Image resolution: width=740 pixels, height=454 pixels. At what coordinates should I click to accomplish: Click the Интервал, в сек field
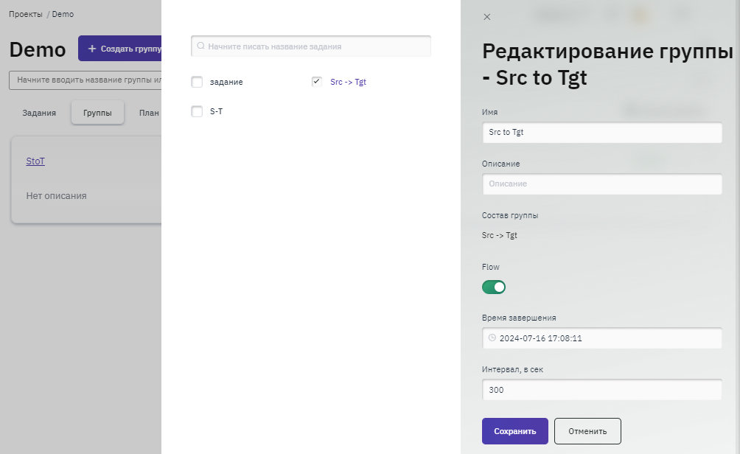point(601,390)
